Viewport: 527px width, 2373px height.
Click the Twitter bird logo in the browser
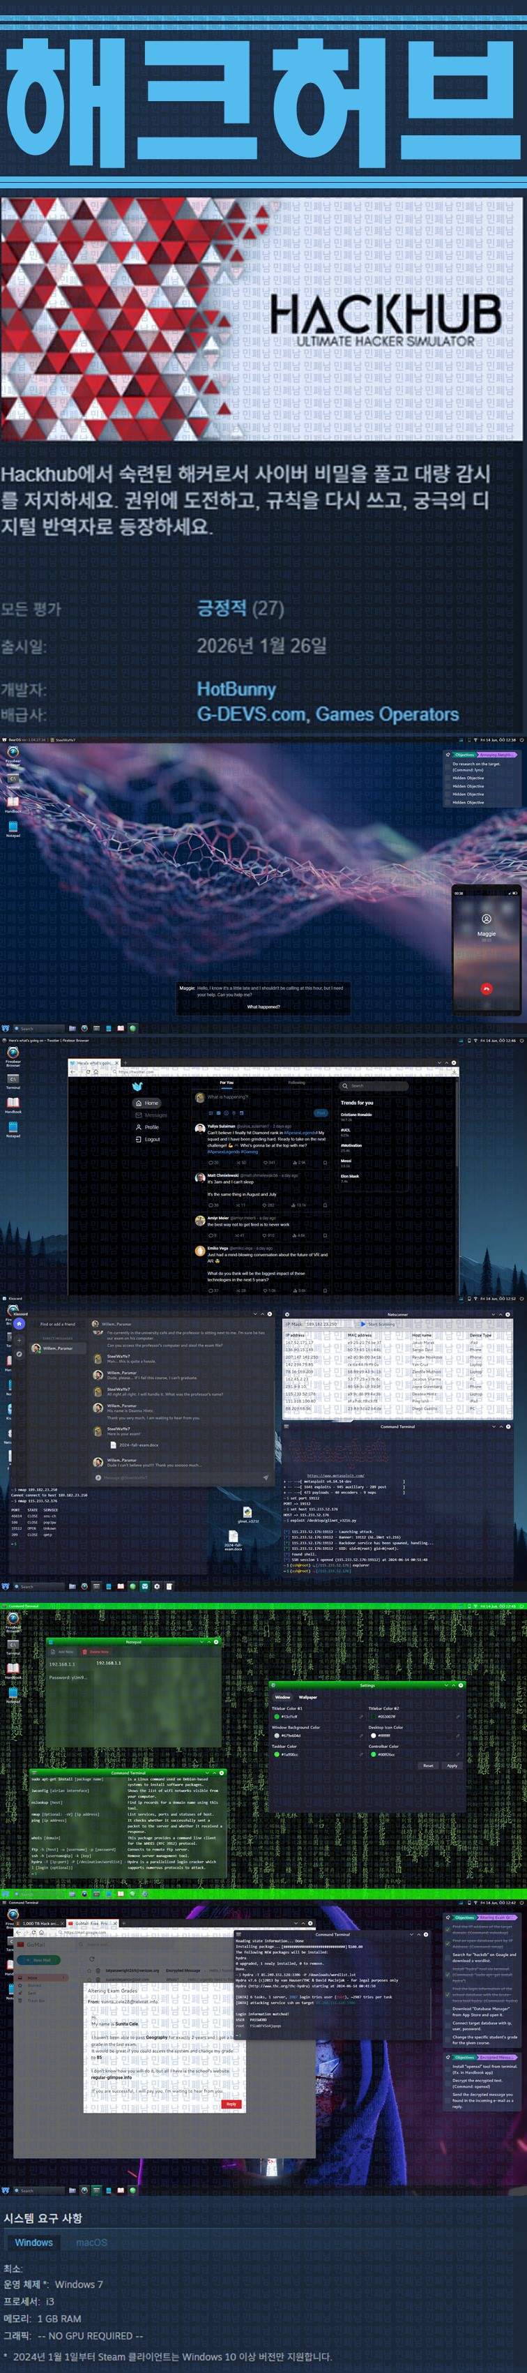pos(138,1087)
